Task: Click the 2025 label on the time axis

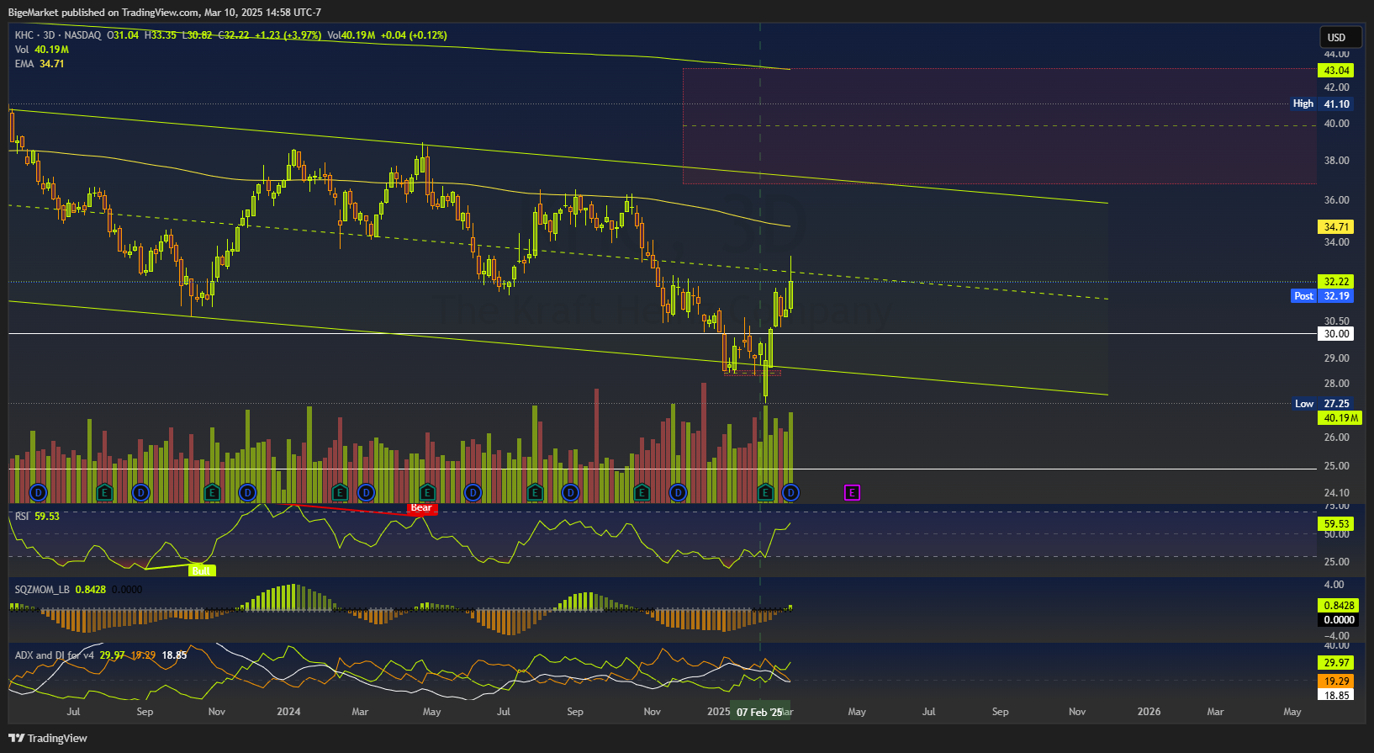Action: (719, 712)
